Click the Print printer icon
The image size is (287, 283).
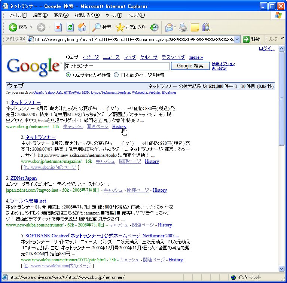[x=183, y=27]
